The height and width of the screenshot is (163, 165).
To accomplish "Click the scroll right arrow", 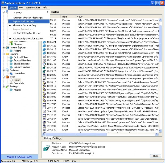I will coord(157,134).
